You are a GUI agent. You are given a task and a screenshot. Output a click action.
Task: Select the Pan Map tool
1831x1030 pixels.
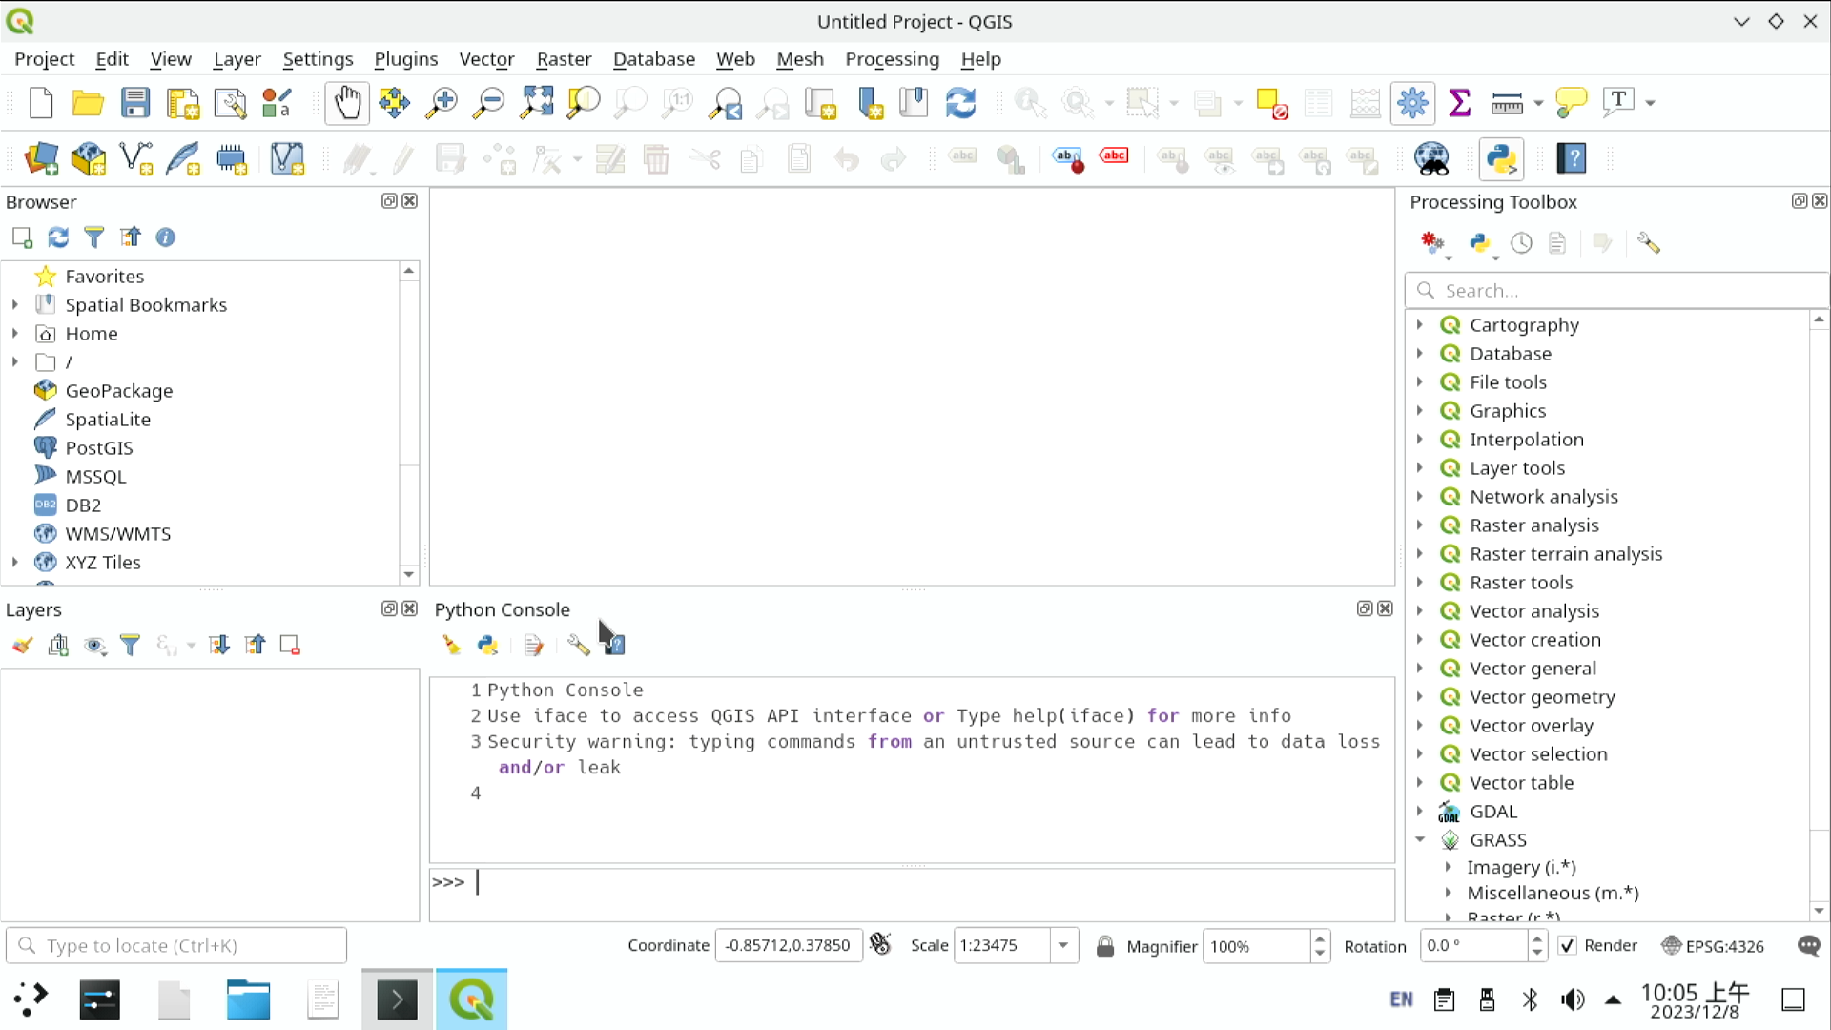[347, 103]
